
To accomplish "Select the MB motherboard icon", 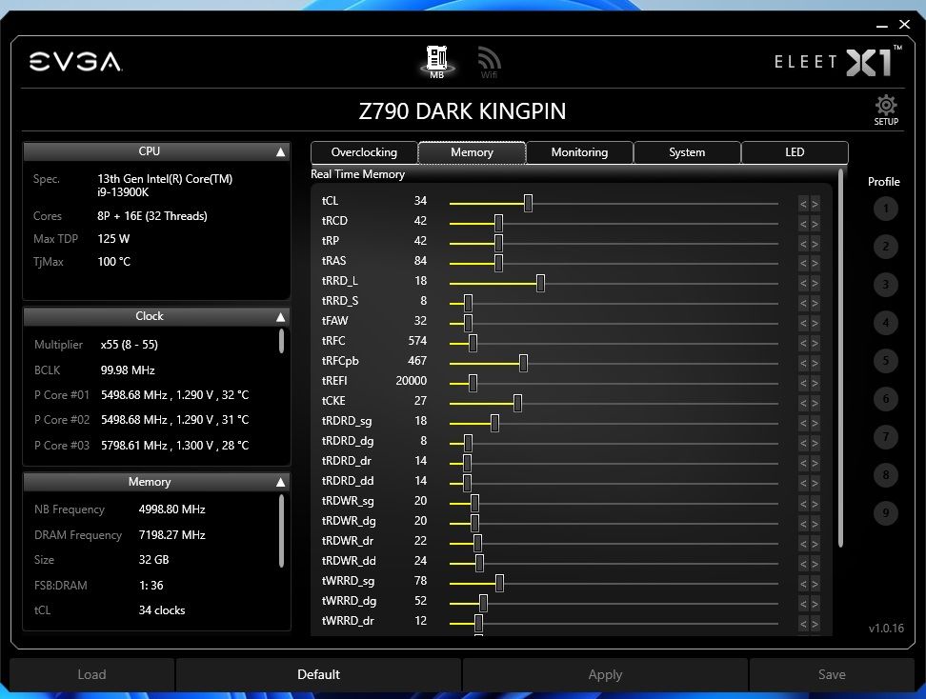I will click(x=437, y=62).
